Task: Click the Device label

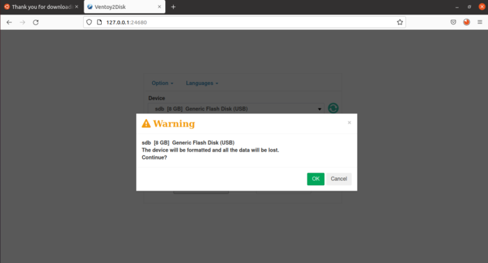Action: click(x=157, y=98)
